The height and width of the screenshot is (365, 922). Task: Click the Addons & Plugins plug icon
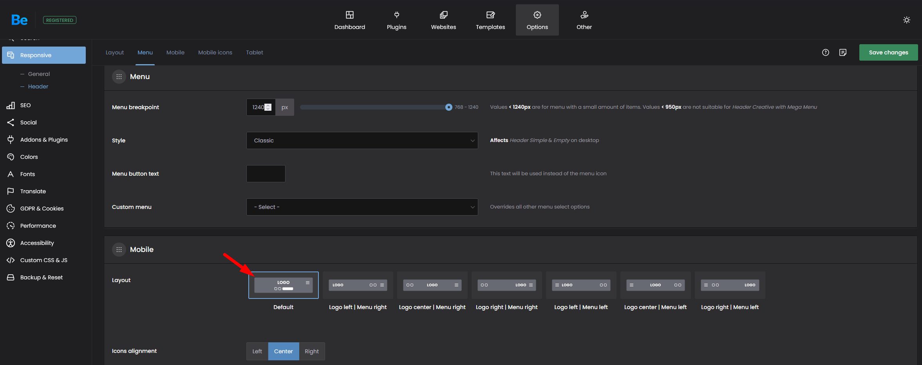pyautogui.click(x=11, y=140)
